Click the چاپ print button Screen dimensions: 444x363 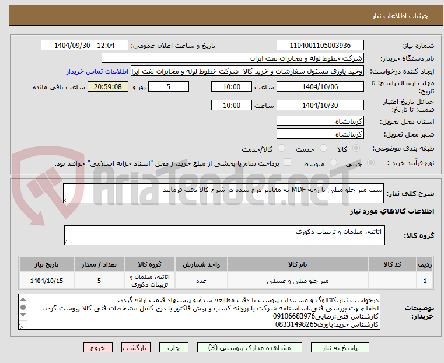point(174,347)
